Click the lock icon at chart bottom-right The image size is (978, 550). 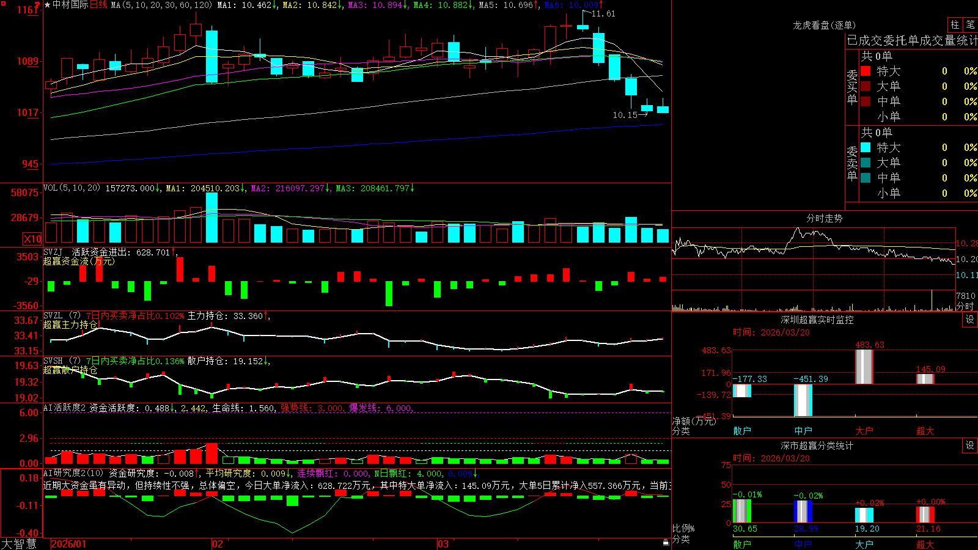(x=666, y=542)
